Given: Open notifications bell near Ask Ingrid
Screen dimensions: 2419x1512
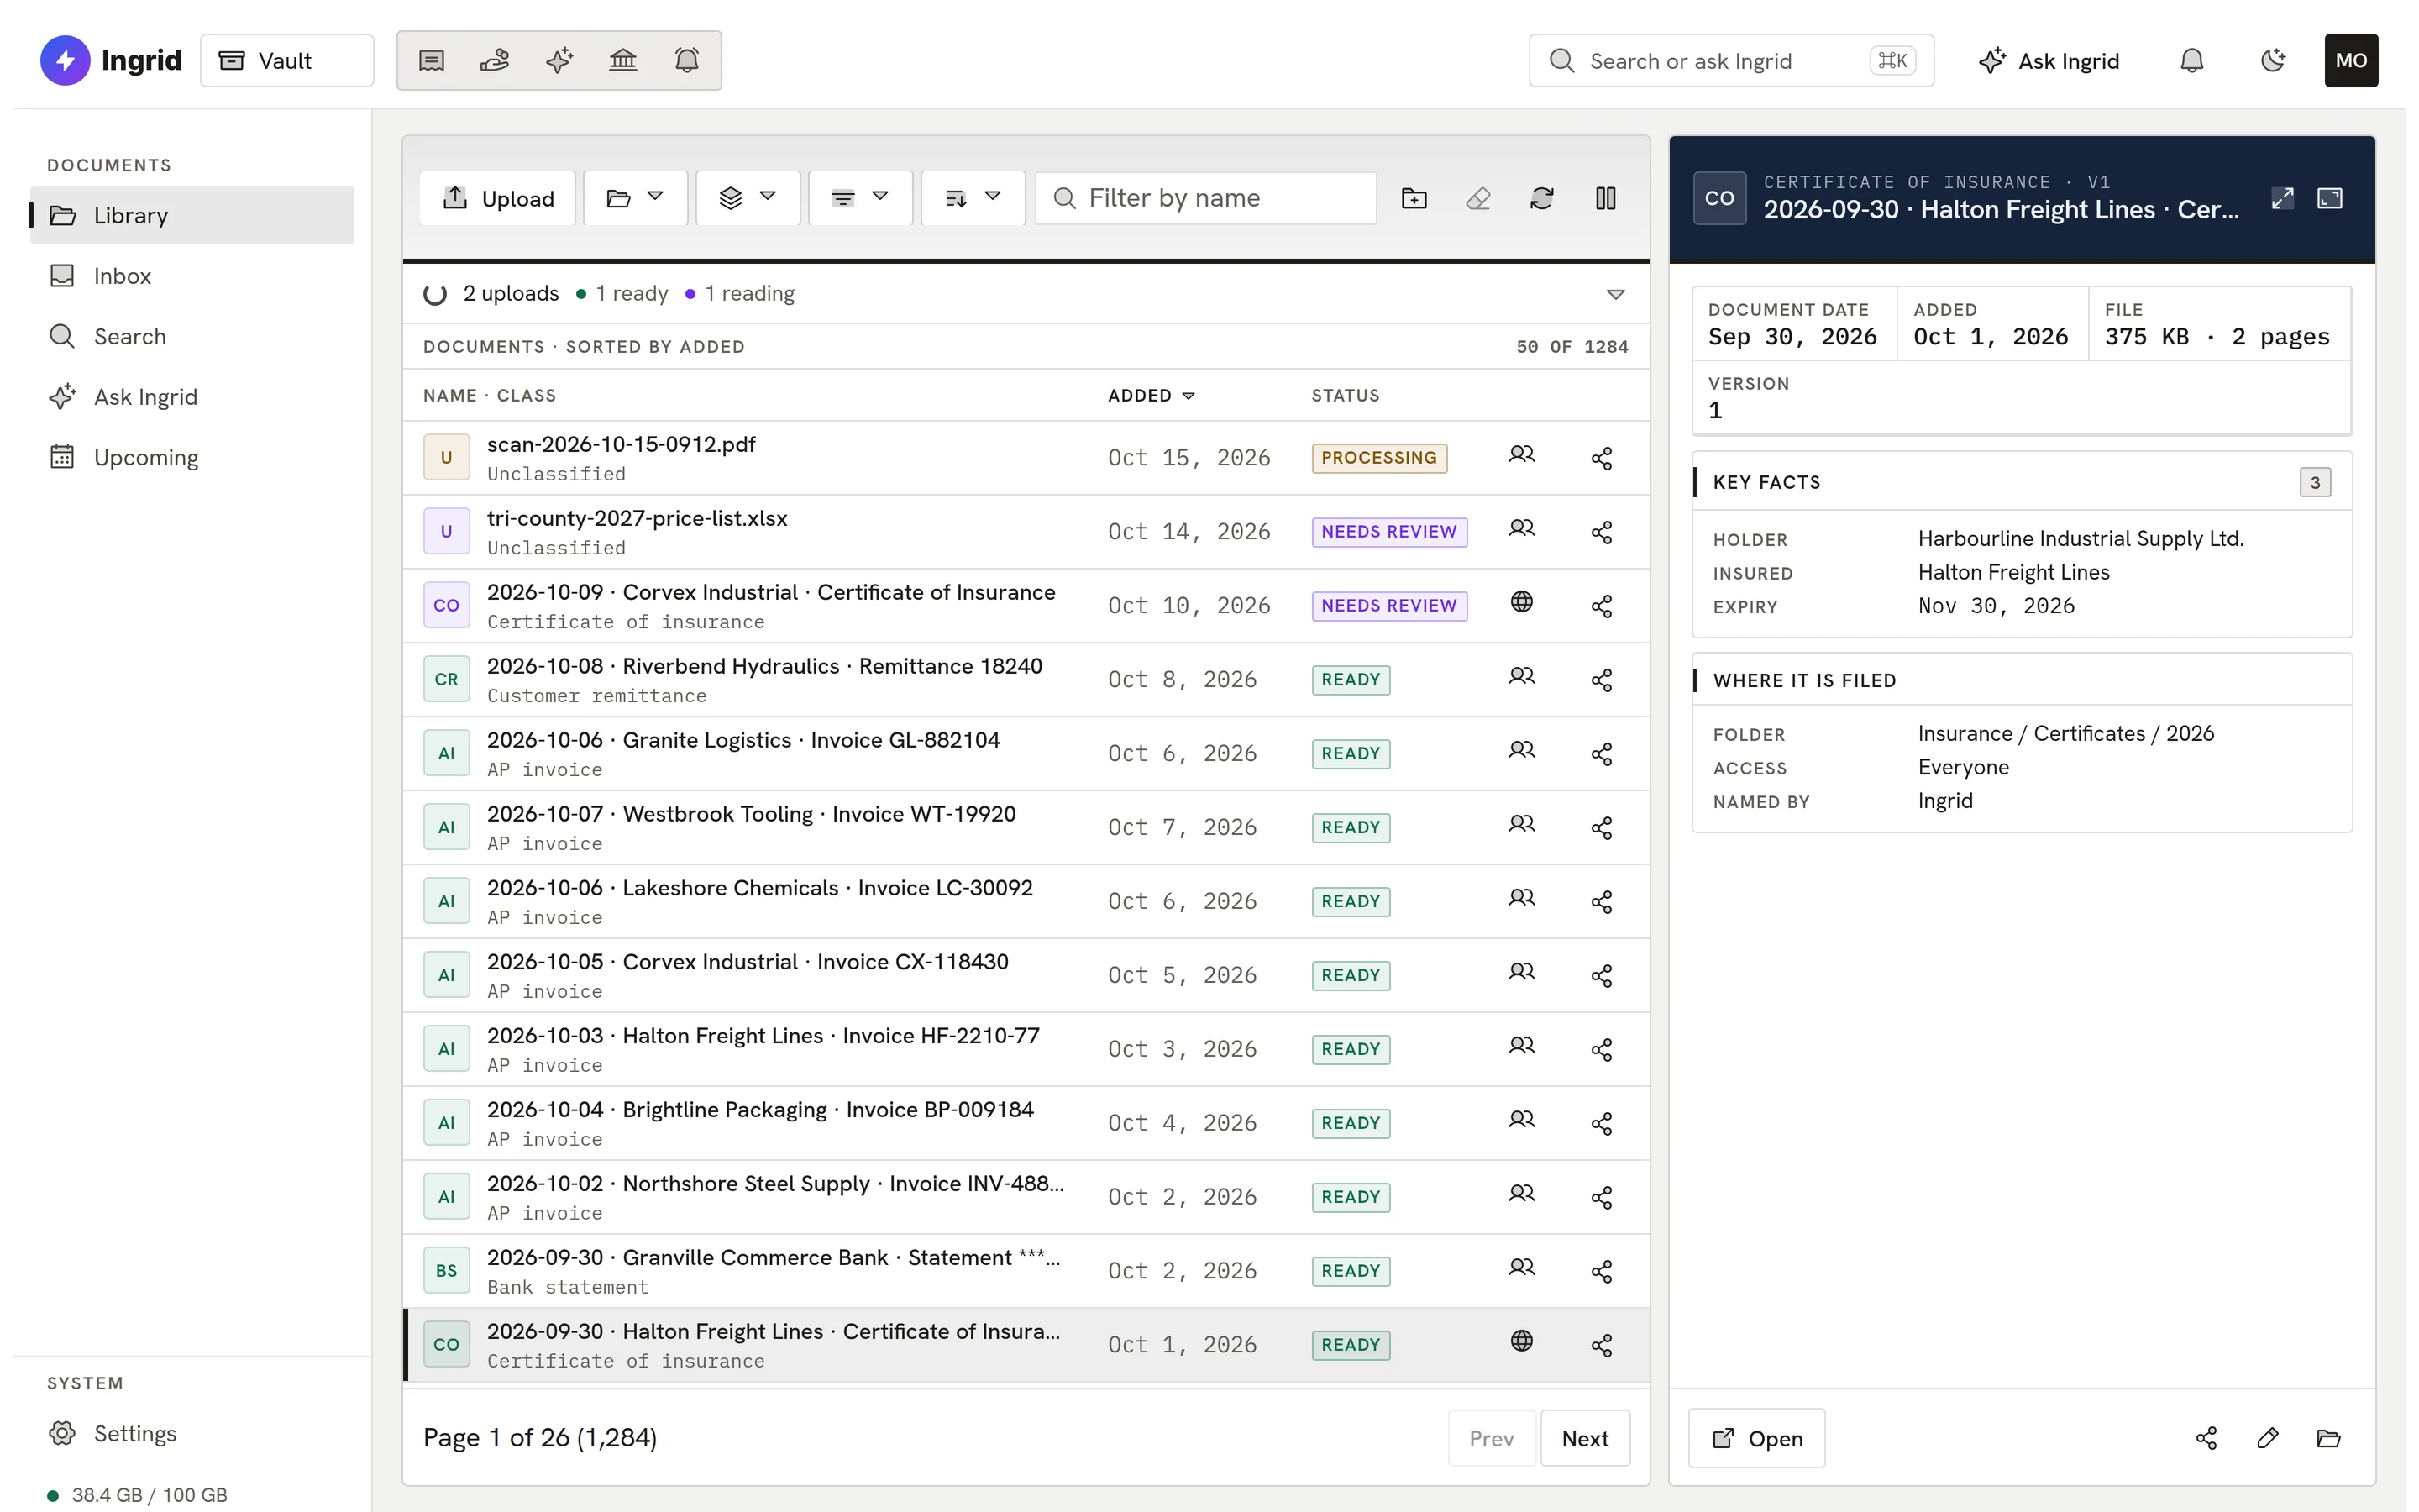Looking at the screenshot, I should [x=2191, y=61].
